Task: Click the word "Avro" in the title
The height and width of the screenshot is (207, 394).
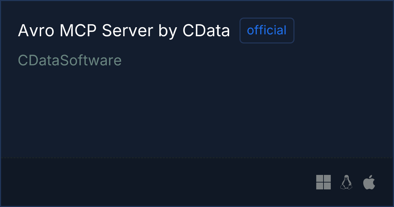Action: click(36, 31)
